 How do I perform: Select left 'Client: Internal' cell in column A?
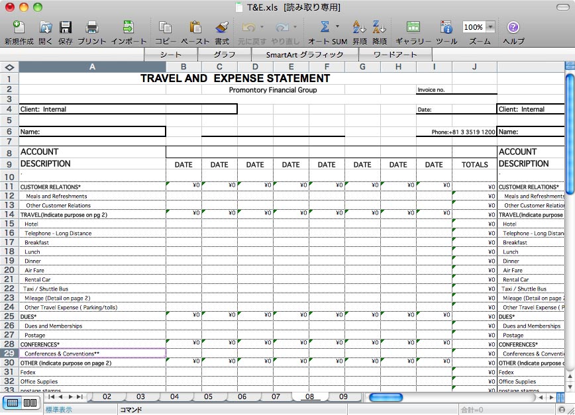pos(93,109)
